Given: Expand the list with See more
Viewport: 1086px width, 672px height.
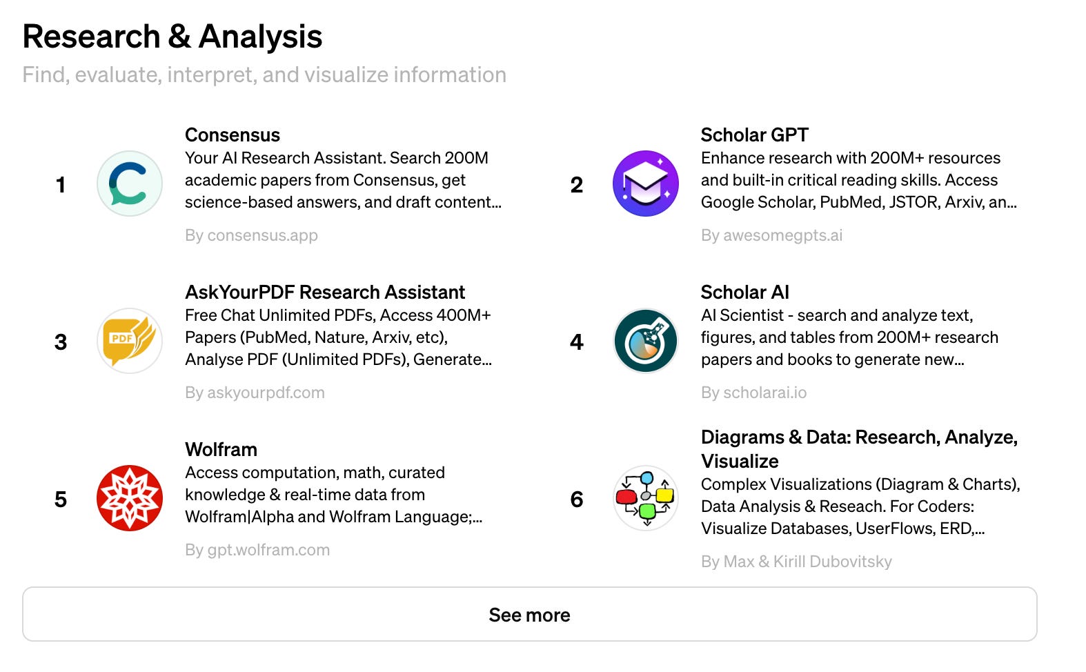Looking at the screenshot, I should (x=530, y=614).
